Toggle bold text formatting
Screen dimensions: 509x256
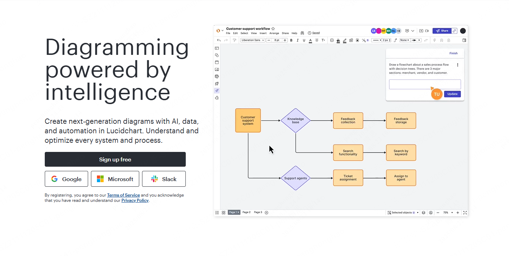(x=291, y=40)
